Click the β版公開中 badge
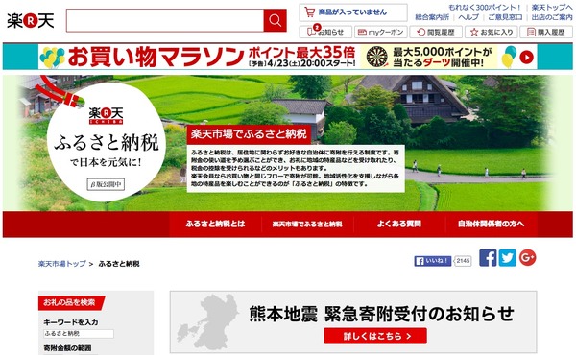The width and height of the screenshot is (576, 355). click(106, 184)
